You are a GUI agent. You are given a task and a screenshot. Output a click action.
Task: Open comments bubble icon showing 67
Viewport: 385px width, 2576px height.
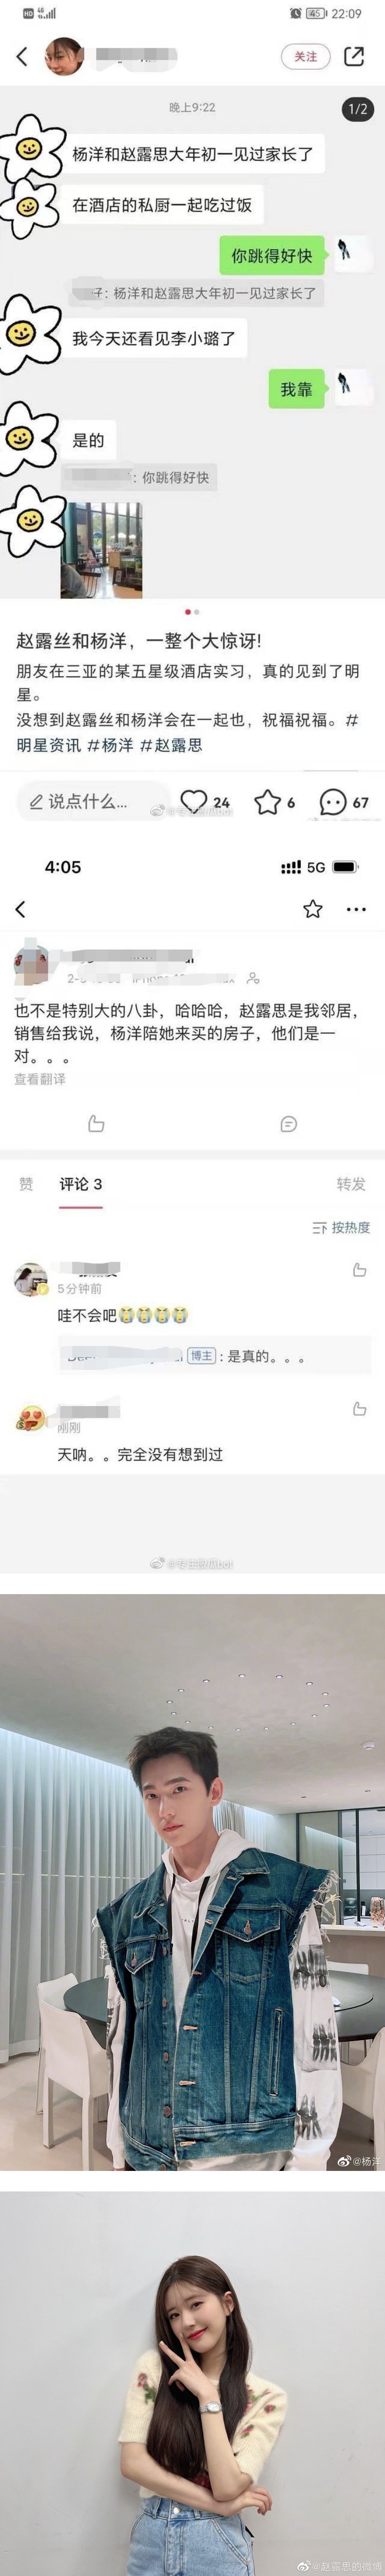click(x=343, y=802)
